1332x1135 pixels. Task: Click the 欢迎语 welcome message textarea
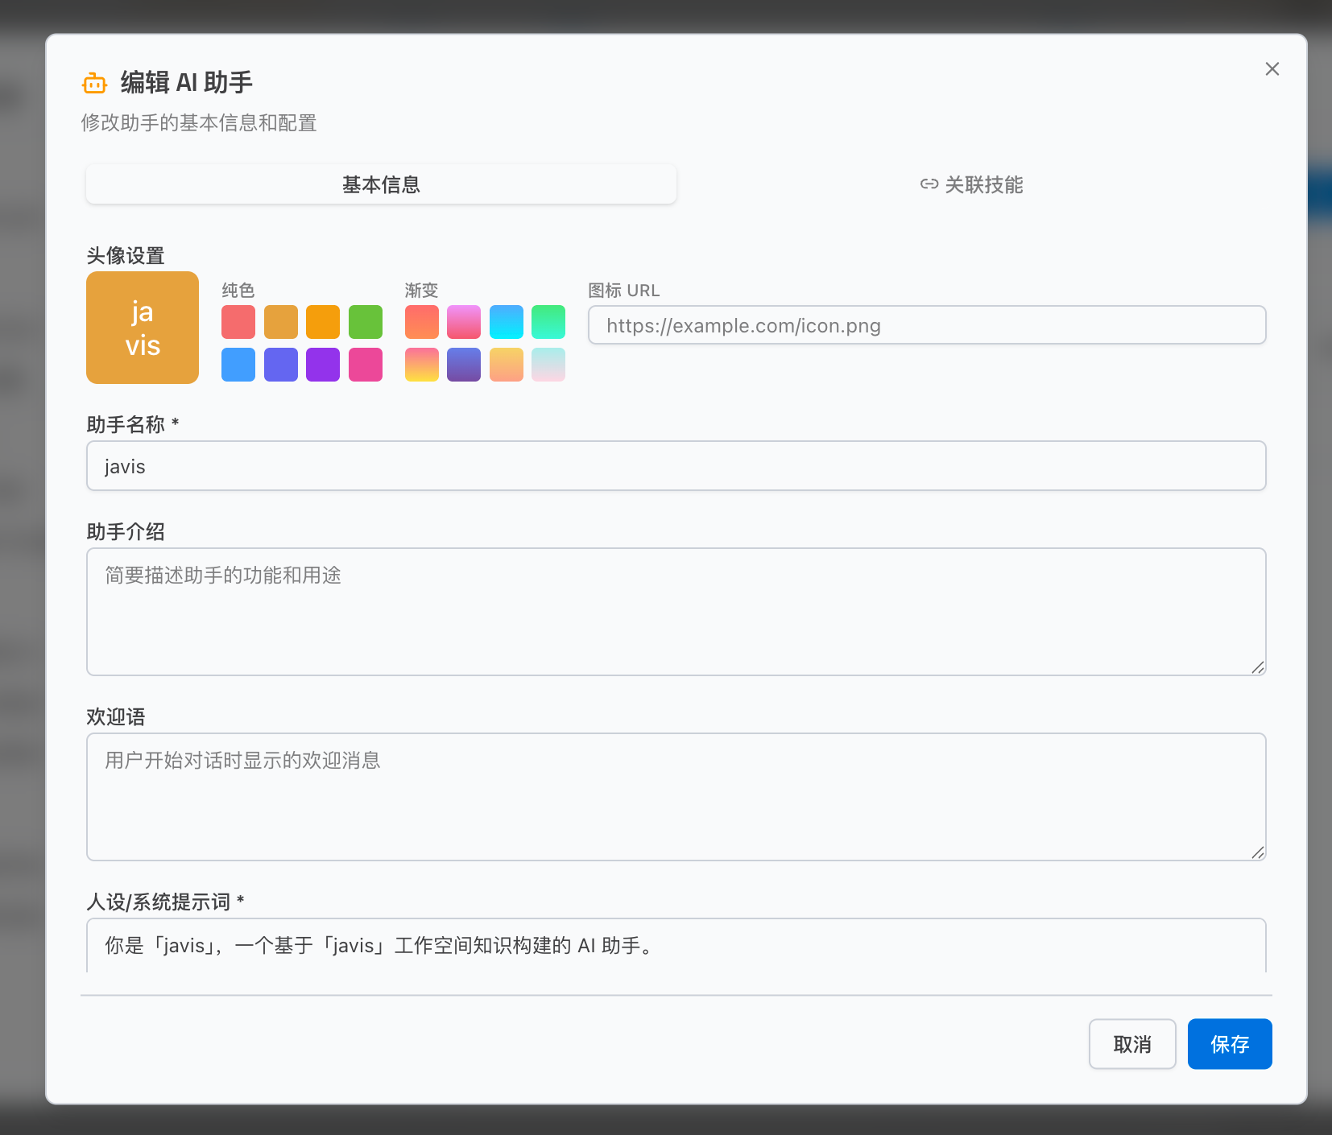tap(675, 797)
